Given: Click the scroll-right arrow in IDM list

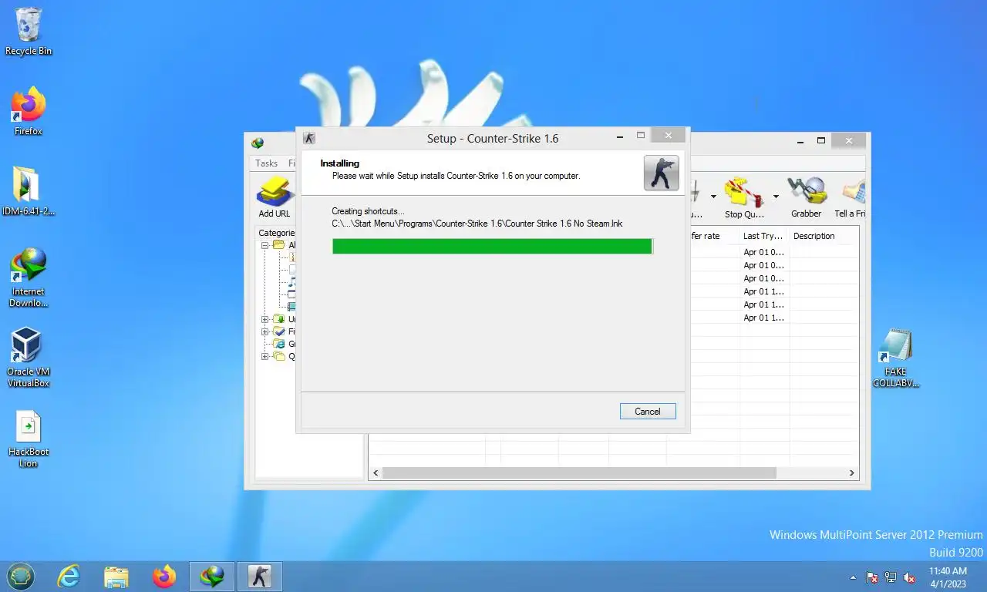Looking at the screenshot, I should 852,473.
